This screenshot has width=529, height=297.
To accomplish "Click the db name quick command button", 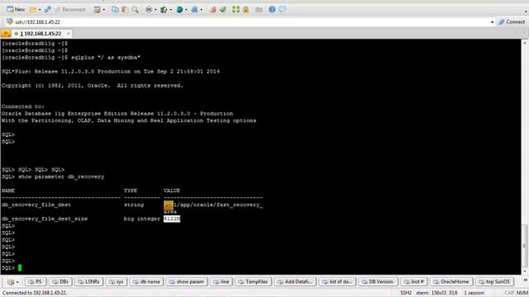I will (x=146, y=281).
